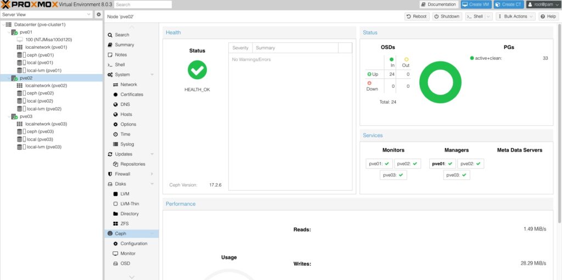Open the Ceph Configuration gear icon
This screenshot has height=280, width=562.
click(115, 244)
